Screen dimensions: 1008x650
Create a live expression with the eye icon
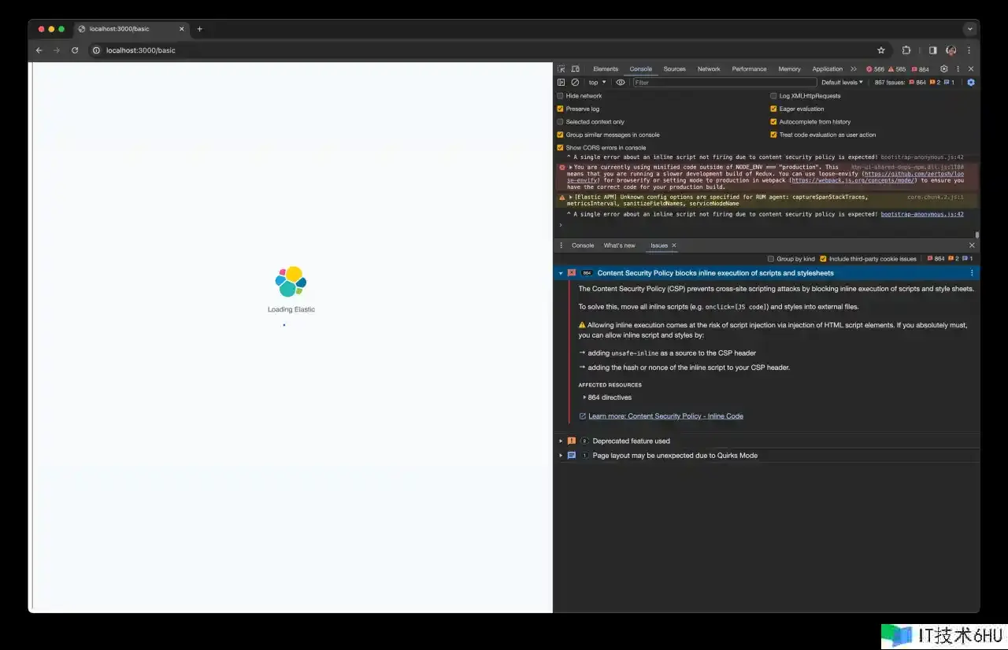621,83
